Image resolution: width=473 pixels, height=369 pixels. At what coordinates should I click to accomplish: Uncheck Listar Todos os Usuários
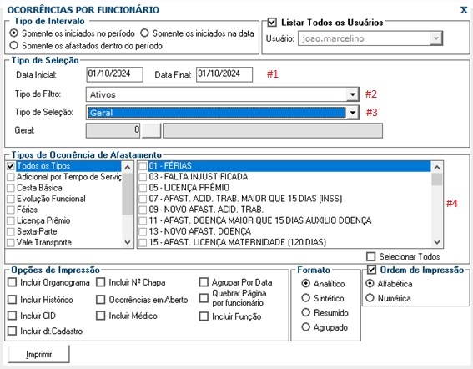click(272, 23)
